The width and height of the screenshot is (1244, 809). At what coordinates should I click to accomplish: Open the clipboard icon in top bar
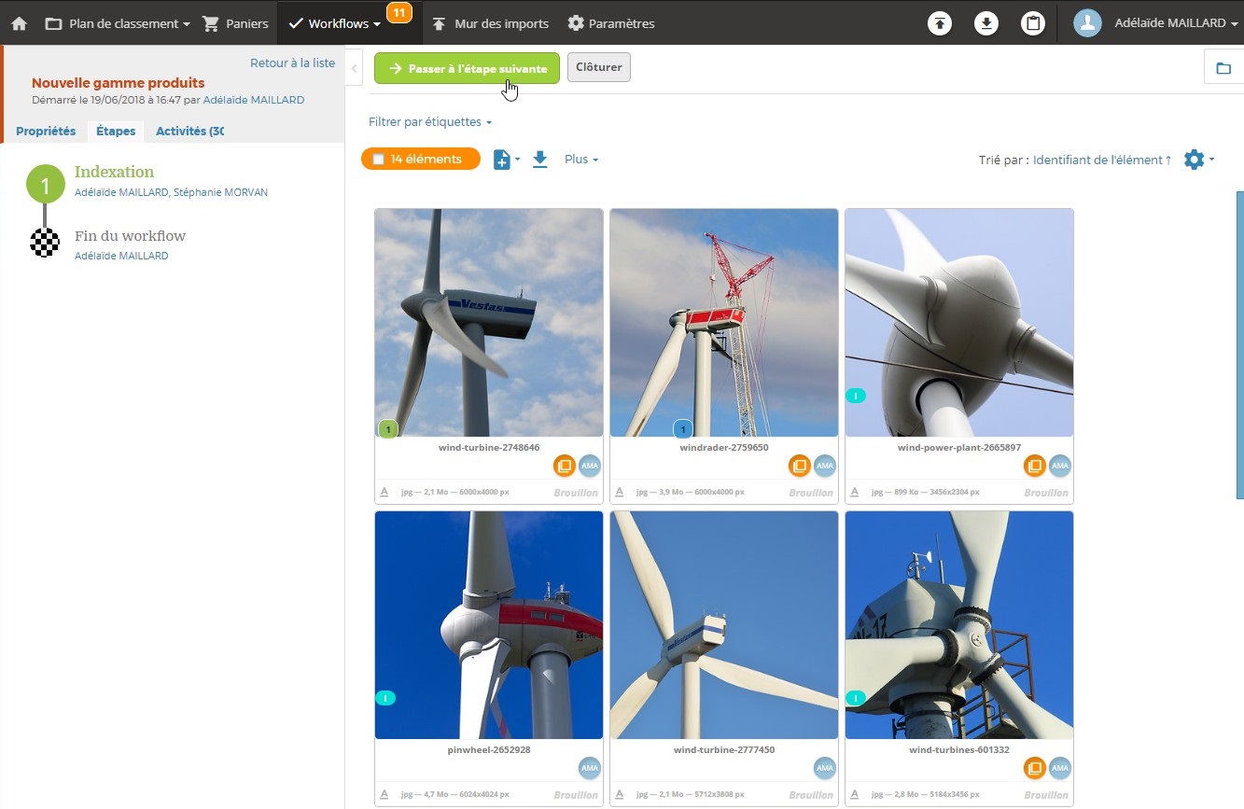tap(1033, 23)
